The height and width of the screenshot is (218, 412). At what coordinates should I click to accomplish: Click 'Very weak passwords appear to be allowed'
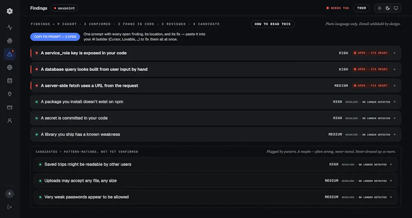click(87, 197)
